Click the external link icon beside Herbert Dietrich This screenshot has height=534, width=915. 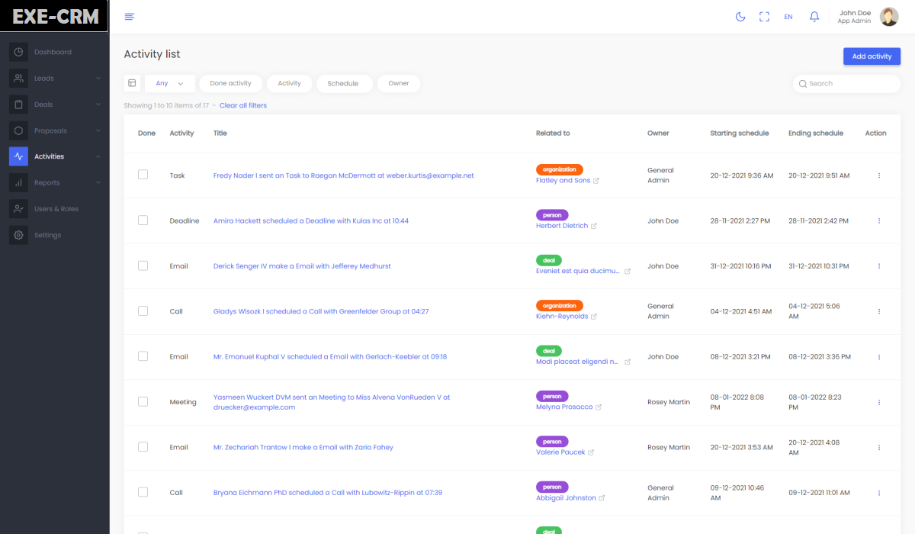pos(594,226)
